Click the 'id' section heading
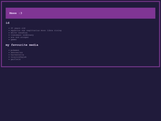 [7, 23]
